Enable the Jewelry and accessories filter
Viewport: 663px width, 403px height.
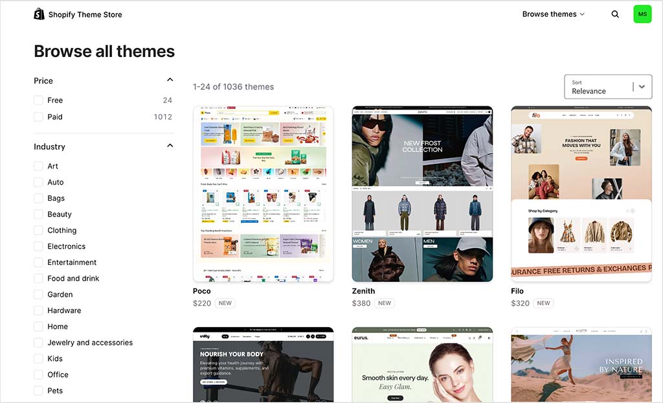point(38,342)
